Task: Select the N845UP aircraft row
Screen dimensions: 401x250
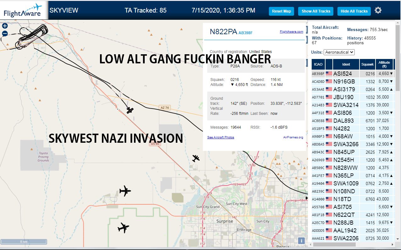Action: 353,152
